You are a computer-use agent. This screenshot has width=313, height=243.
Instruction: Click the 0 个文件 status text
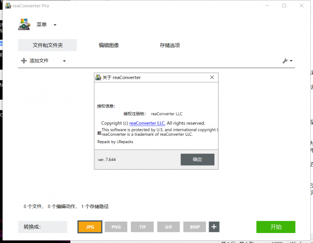point(33,206)
